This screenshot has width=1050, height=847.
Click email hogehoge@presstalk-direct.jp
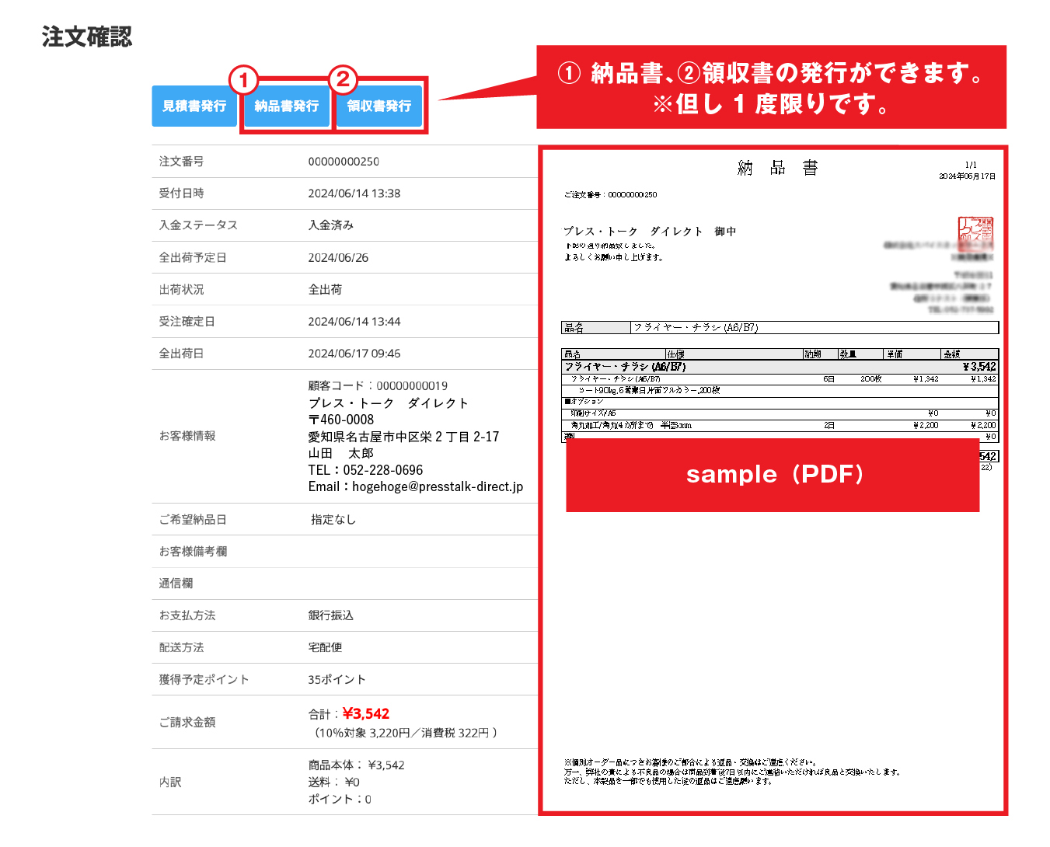click(438, 486)
